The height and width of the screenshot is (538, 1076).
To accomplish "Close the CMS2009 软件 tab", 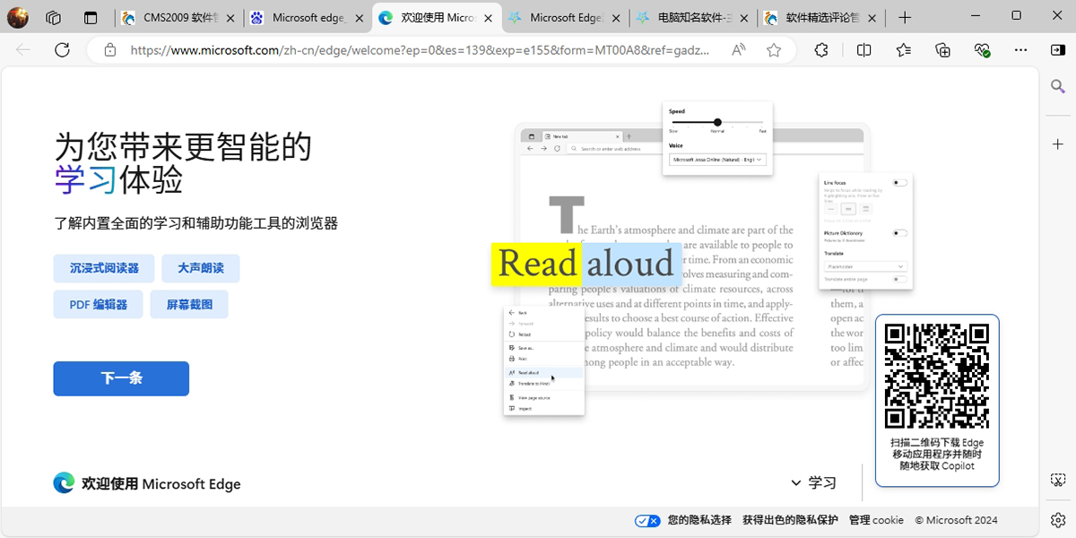I will pyautogui.click(x=231, y=18).
